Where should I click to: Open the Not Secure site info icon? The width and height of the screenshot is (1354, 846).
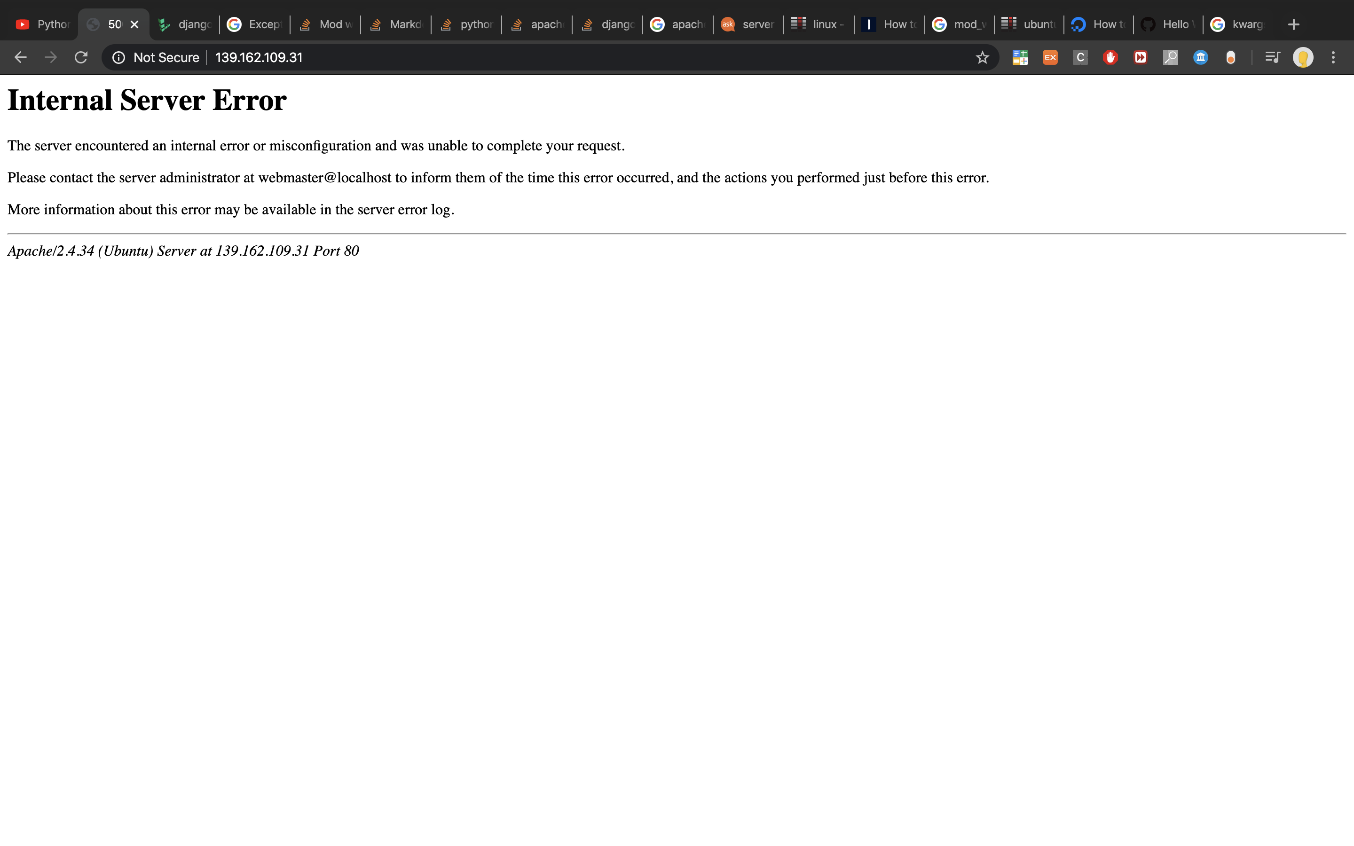click(x=118, y=58)
